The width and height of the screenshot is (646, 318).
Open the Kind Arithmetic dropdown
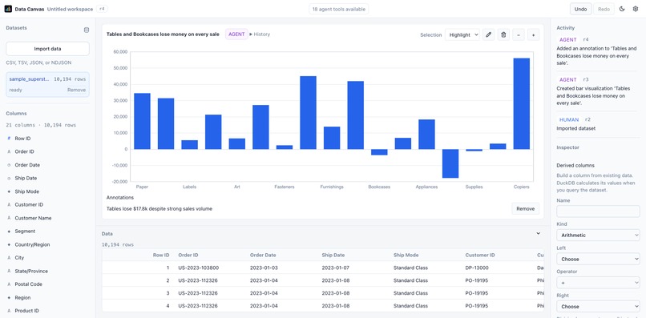[598, 235]
